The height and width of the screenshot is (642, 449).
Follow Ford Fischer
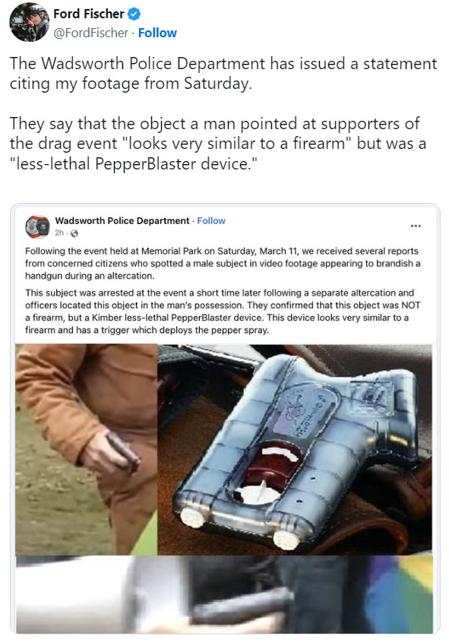click(x=157, y=33)
